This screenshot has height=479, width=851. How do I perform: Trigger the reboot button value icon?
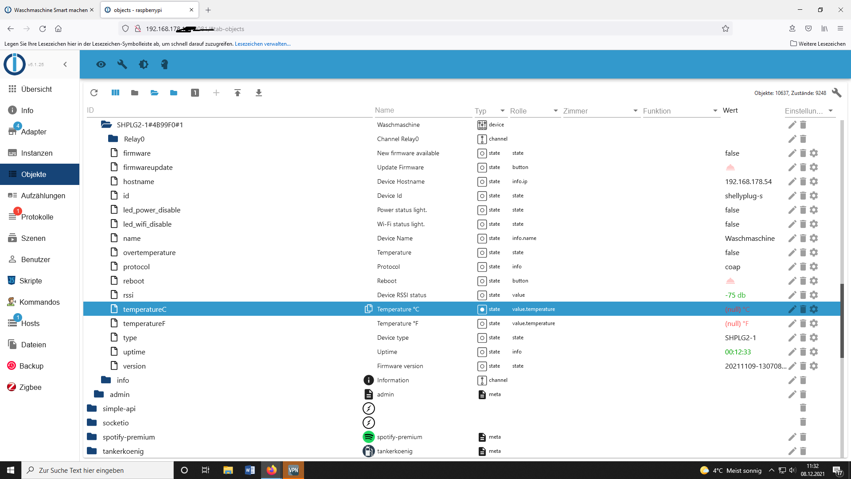click(730, 281)
